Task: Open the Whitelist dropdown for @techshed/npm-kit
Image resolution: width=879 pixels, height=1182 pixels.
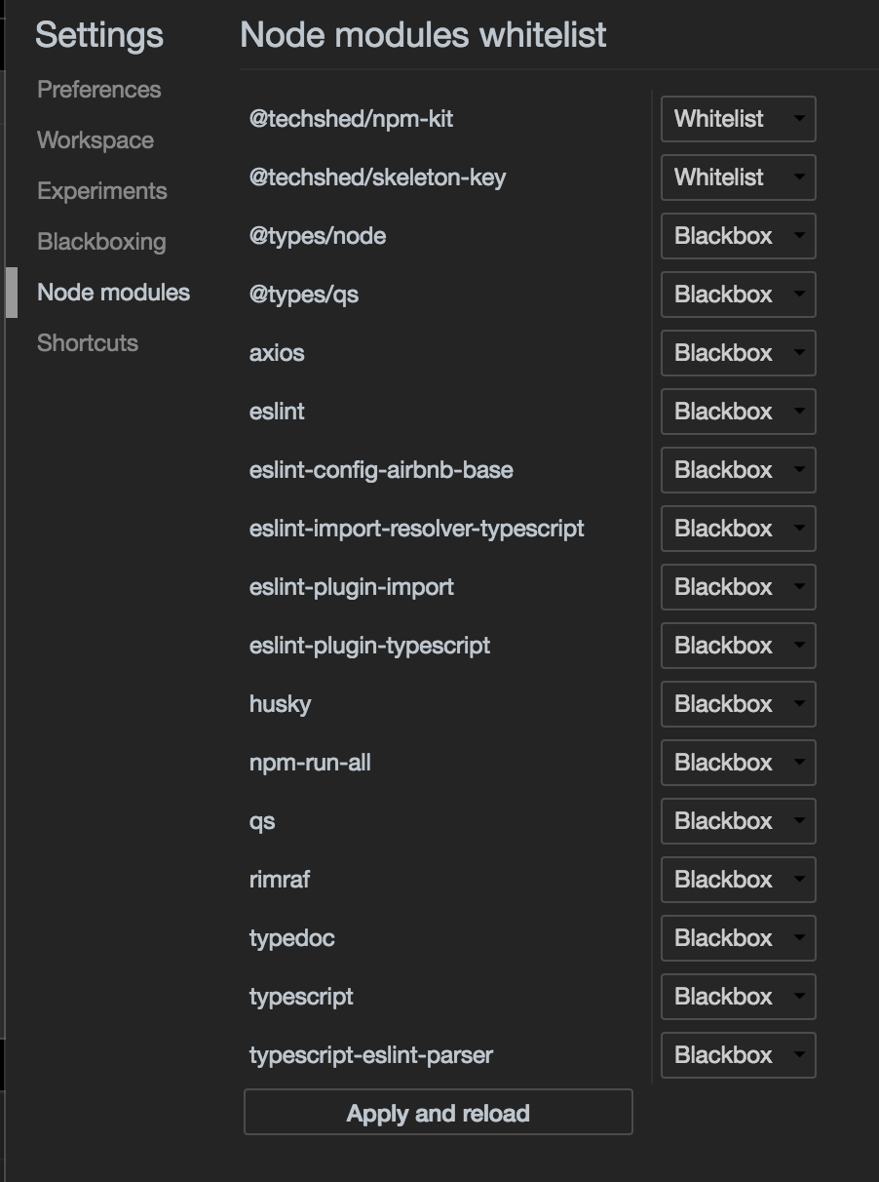Action: (x=738, y=119)
